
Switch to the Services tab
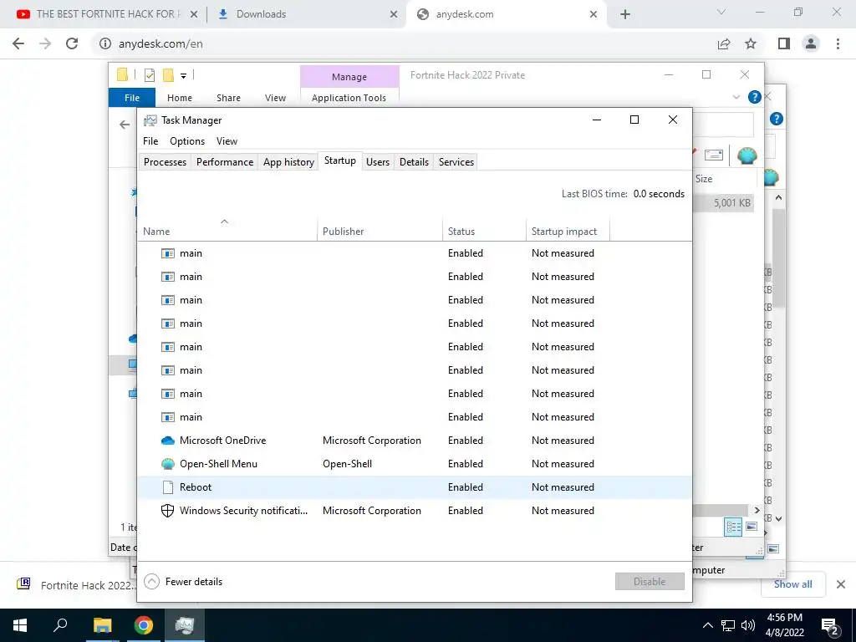pos(456,162)
